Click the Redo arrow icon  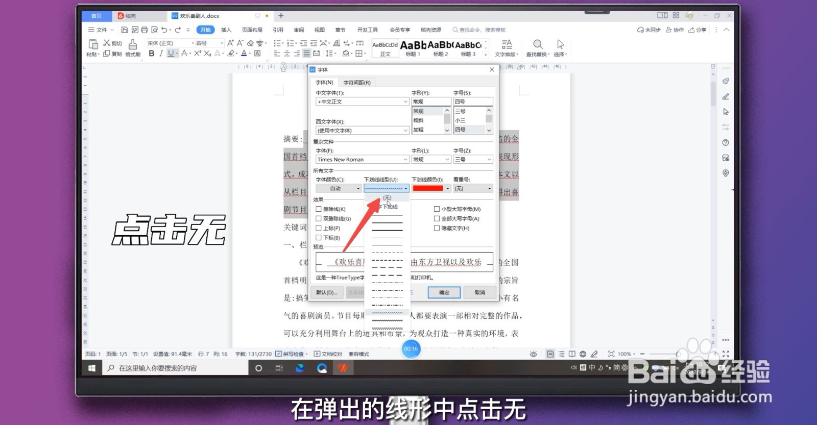coord(178,30)
